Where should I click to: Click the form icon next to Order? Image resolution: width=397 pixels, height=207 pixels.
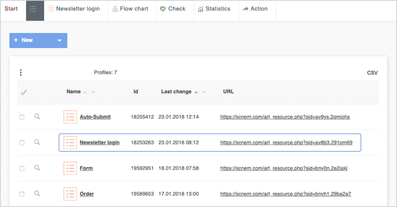coord(70,194)
